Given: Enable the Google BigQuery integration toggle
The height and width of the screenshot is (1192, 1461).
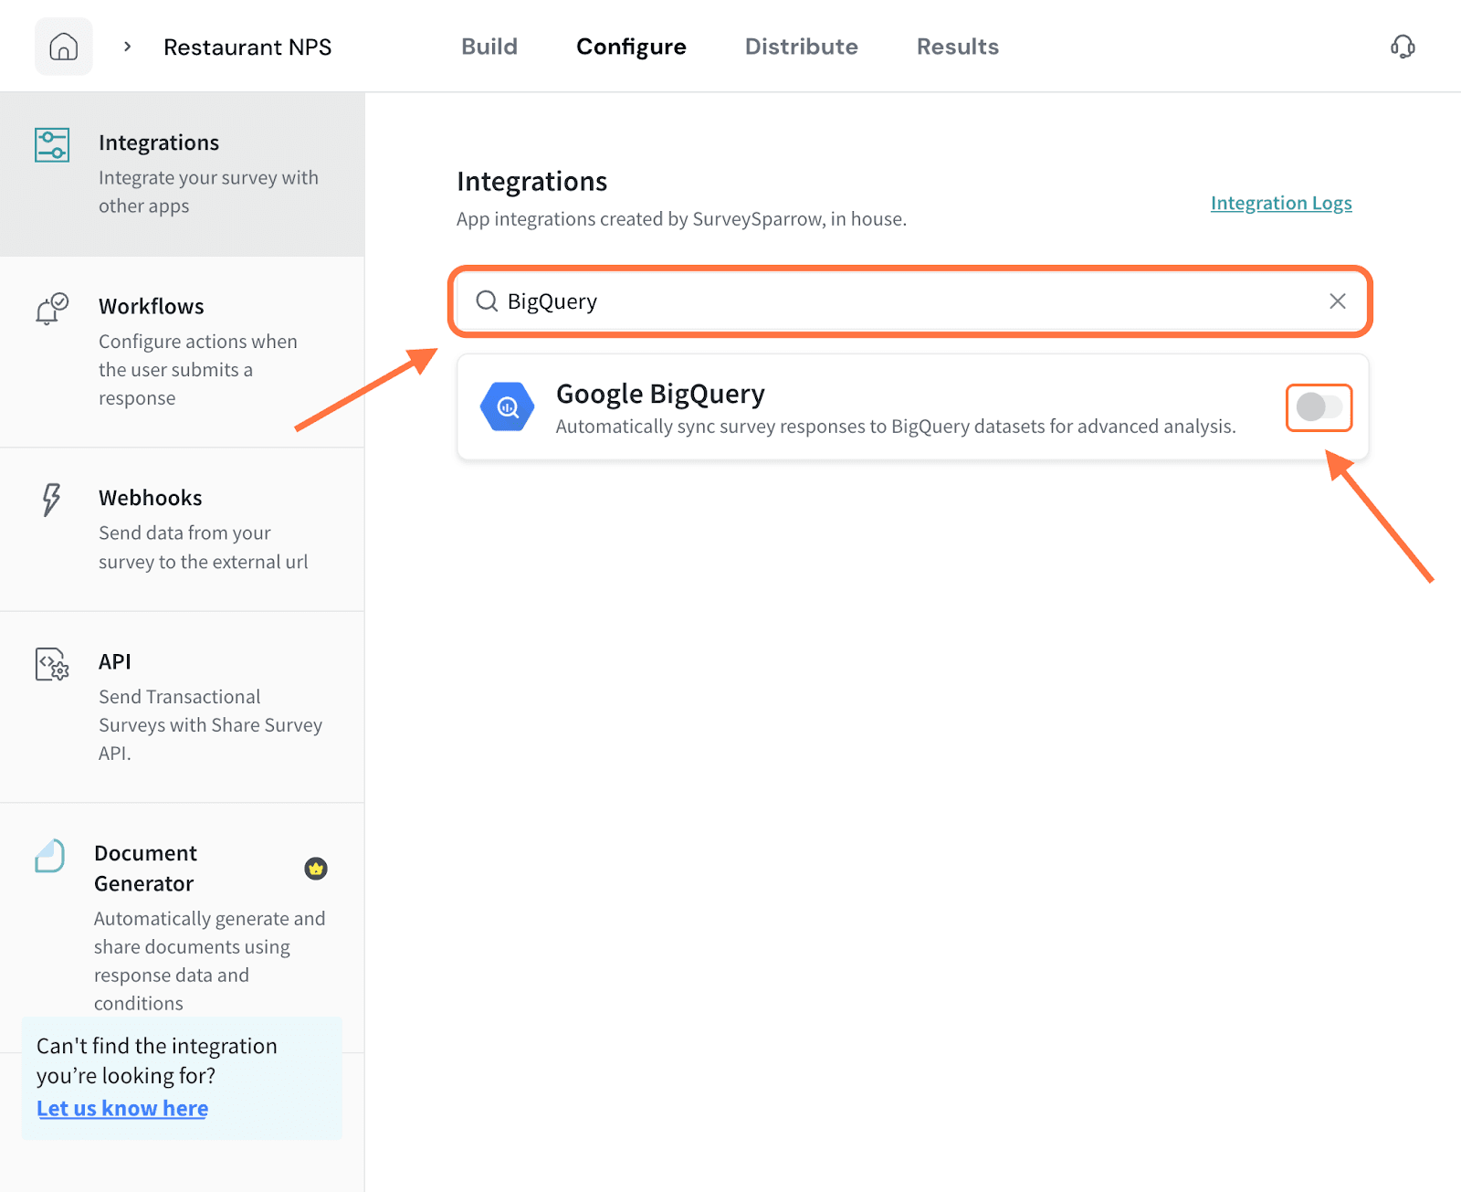Looking at the screenshot, I should tap(1319, 407).
